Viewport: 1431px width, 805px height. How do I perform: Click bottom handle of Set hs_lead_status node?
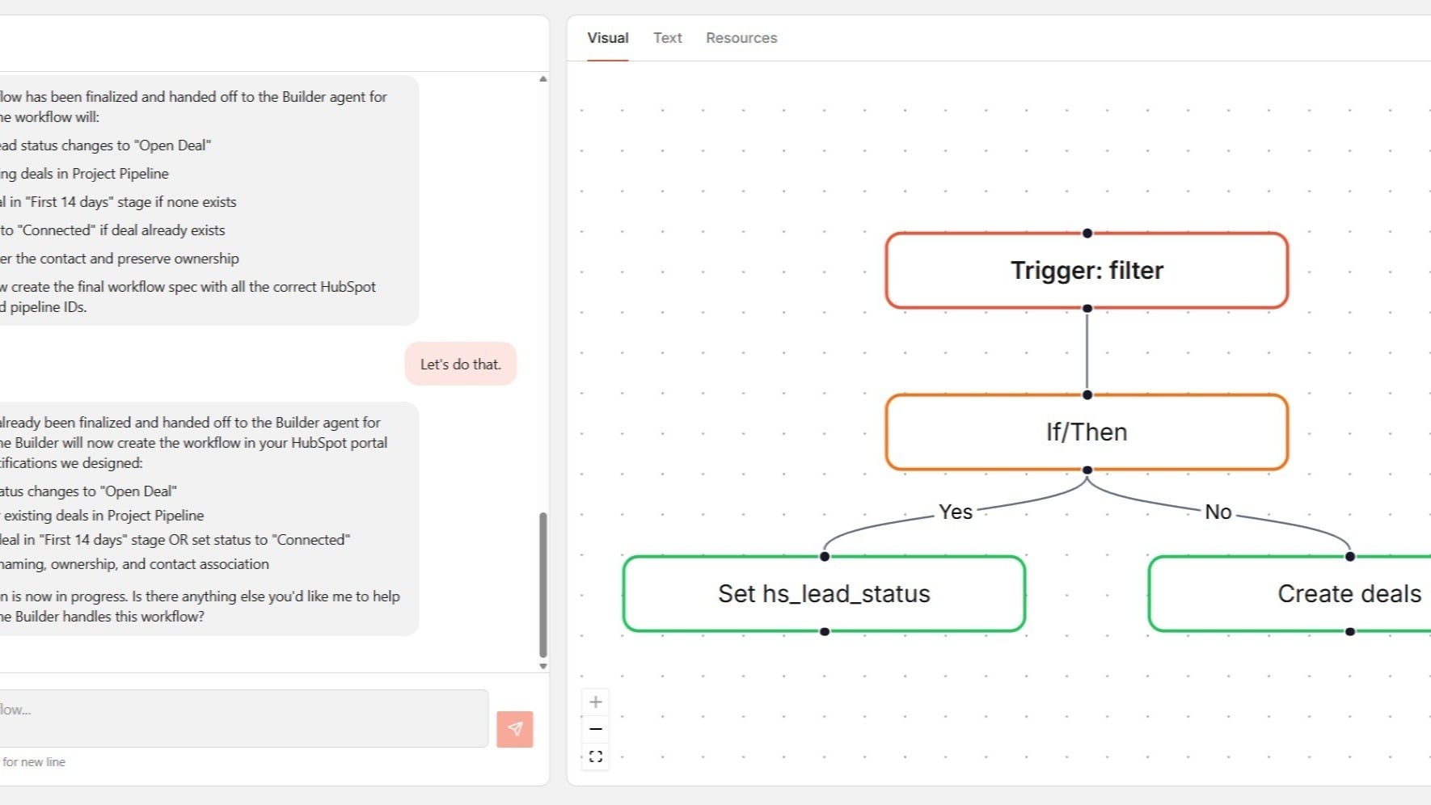tap(825, 632)
